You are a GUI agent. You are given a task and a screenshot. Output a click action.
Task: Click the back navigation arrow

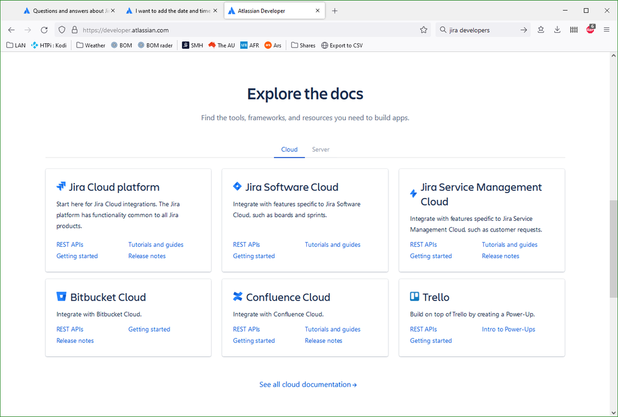tap(11, 29)
